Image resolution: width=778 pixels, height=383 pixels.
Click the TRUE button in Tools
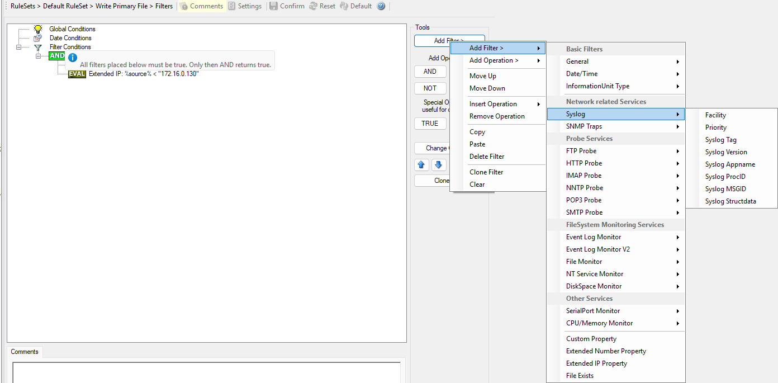430,124
